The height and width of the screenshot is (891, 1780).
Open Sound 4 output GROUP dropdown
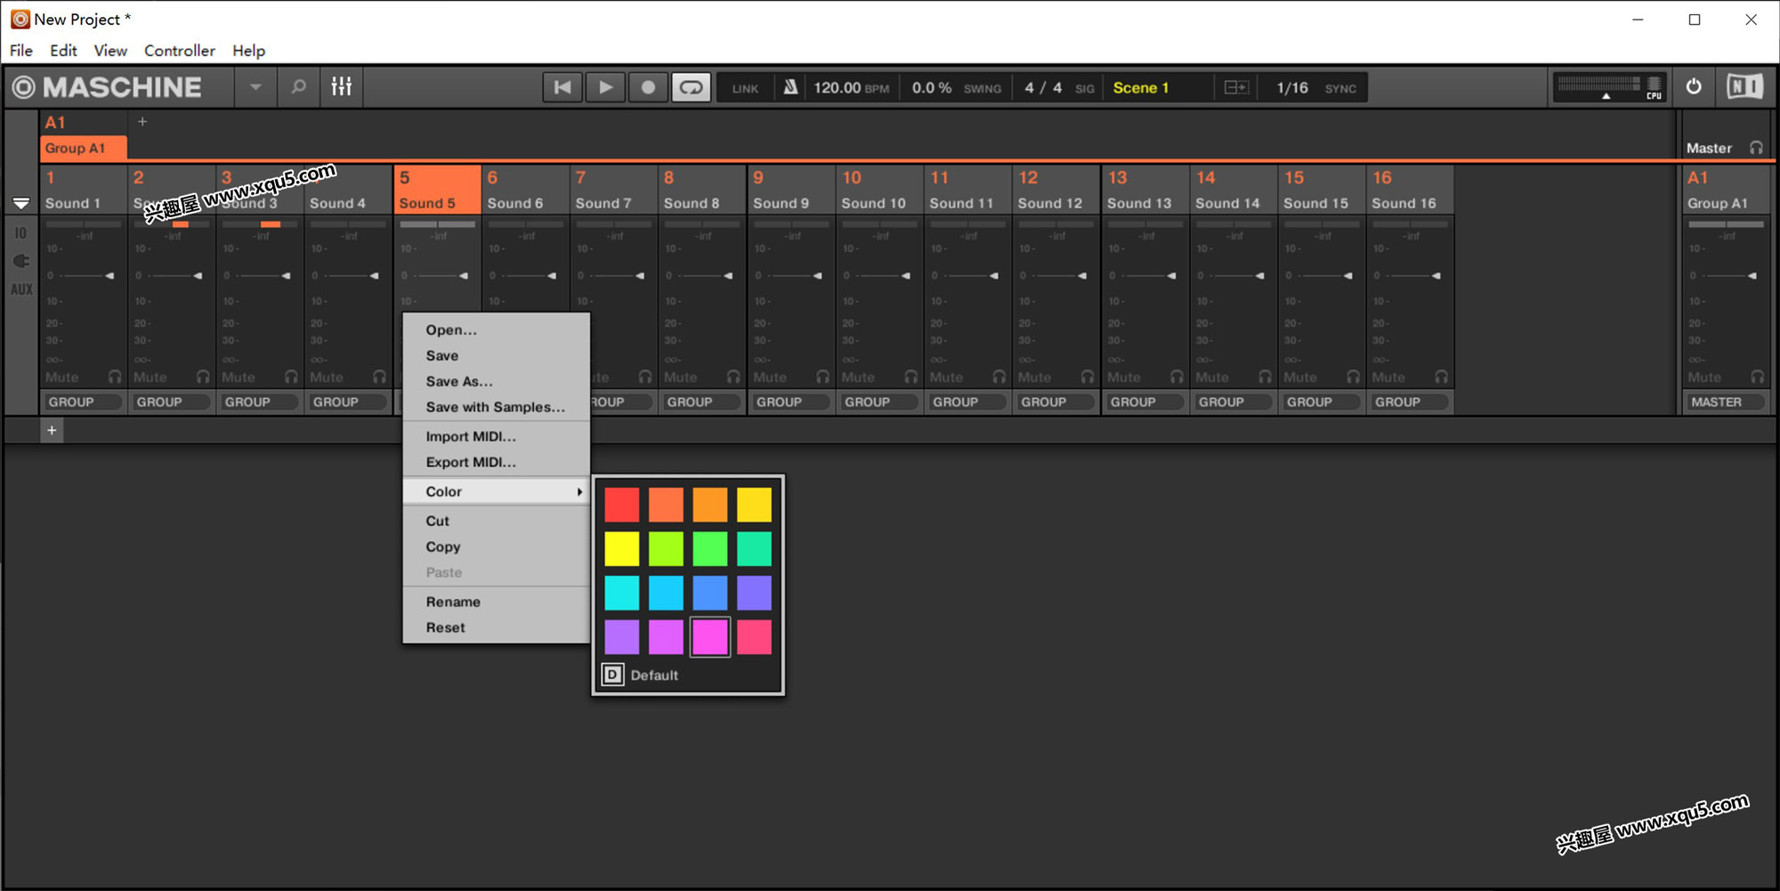tap(347, 402)
